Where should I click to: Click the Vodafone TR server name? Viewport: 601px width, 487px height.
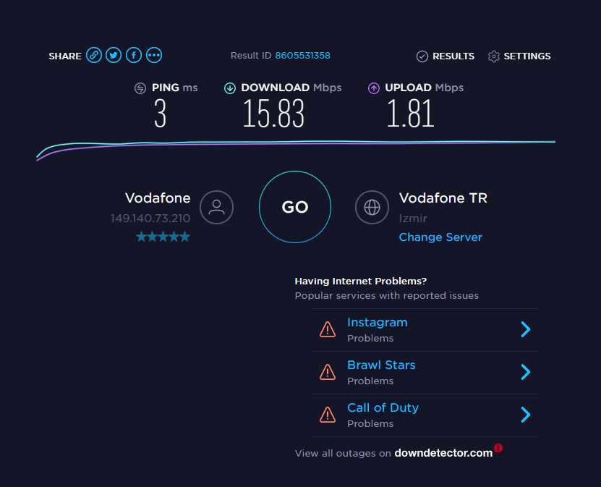[443, 198]
